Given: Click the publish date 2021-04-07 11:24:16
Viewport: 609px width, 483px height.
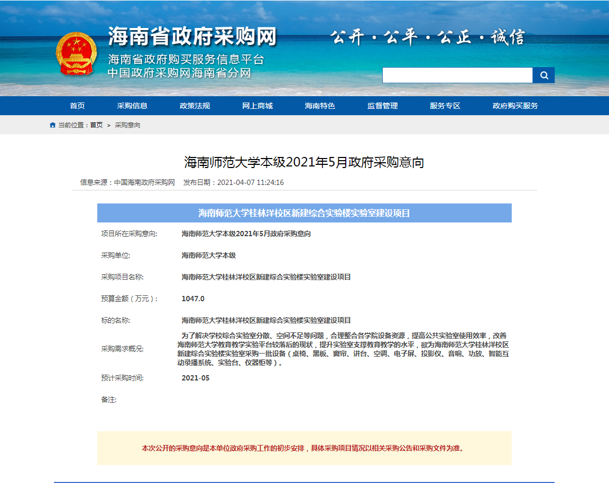Looking at the screenshot, I should point(251,182).
